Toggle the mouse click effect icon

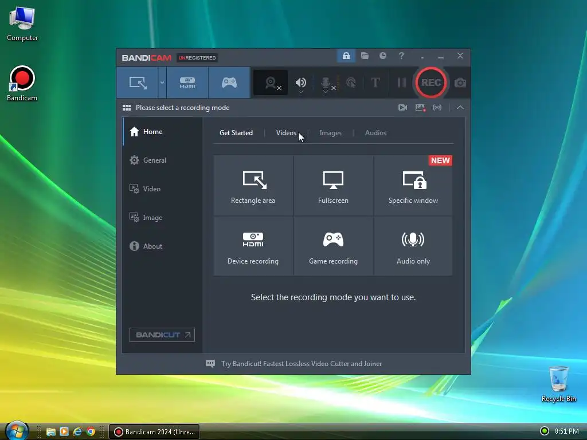351,82
